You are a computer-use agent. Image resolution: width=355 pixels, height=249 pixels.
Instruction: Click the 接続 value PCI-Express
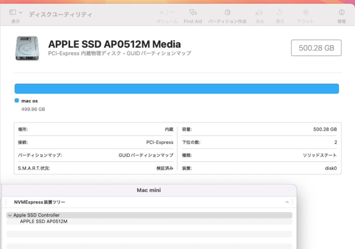[x=160, y=143]
